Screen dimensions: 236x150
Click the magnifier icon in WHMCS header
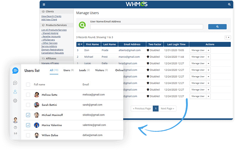tap(229, 4)
